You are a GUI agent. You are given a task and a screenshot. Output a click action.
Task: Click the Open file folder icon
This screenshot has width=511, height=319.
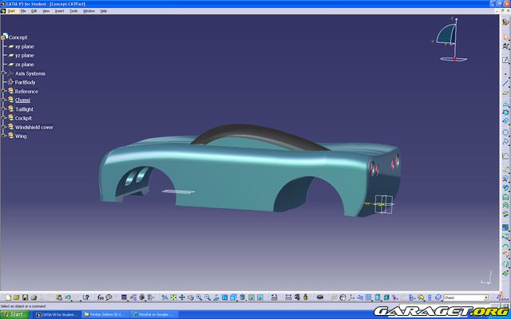pyautogui.click(x=15, y=298)
